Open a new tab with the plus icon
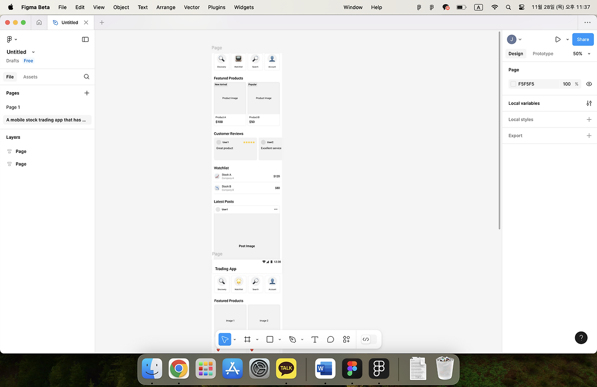Screen dimensions: 597x387 click(102, 22)
